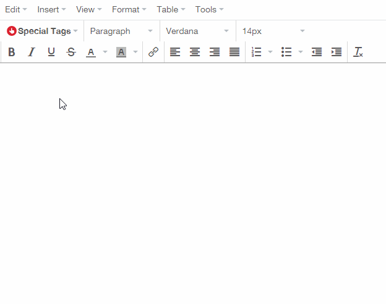Apply text color with the A icon

pos(91,52)
